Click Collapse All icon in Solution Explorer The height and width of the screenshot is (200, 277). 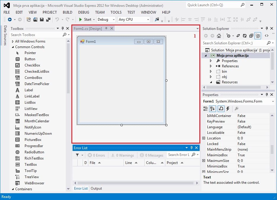point(251,36)
